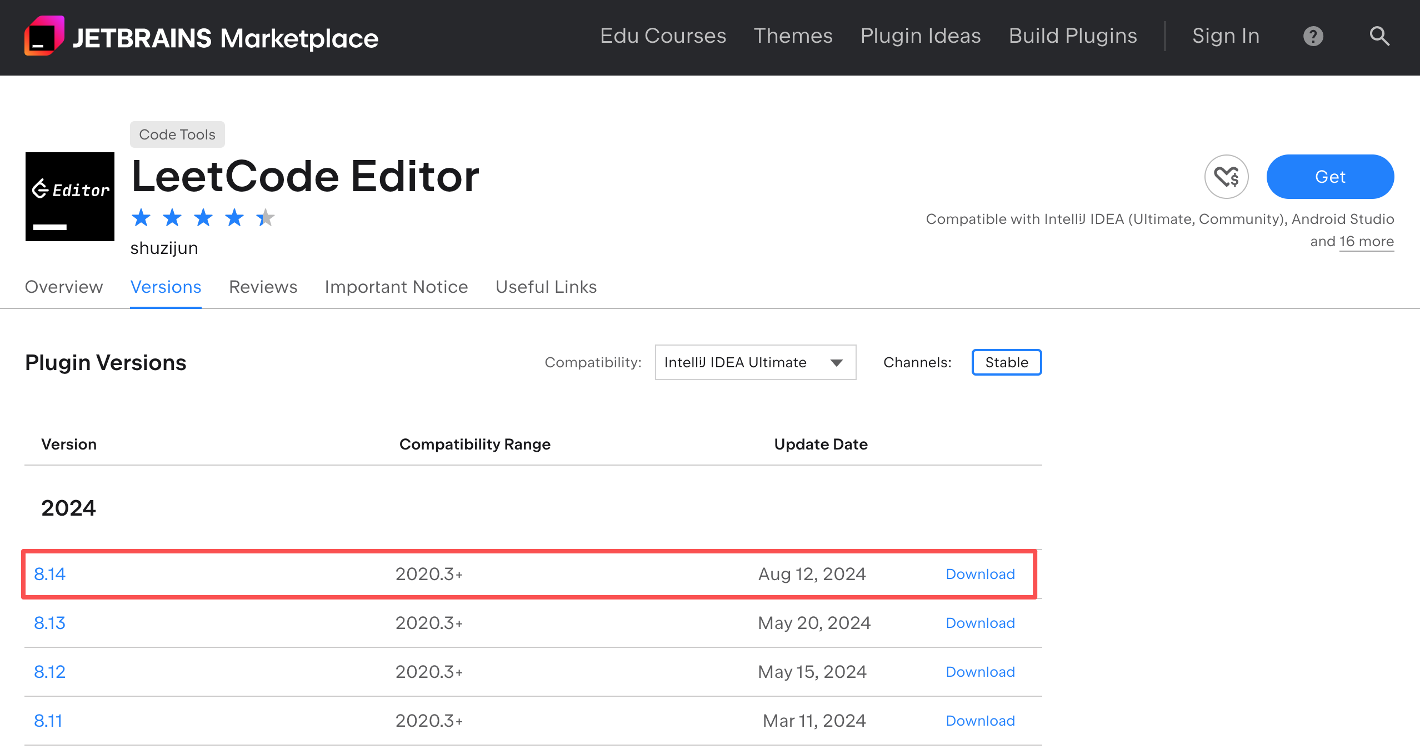Screen dimensions: 1420x749
Task: Open the help question mark icon
Action: (1313, 37)
